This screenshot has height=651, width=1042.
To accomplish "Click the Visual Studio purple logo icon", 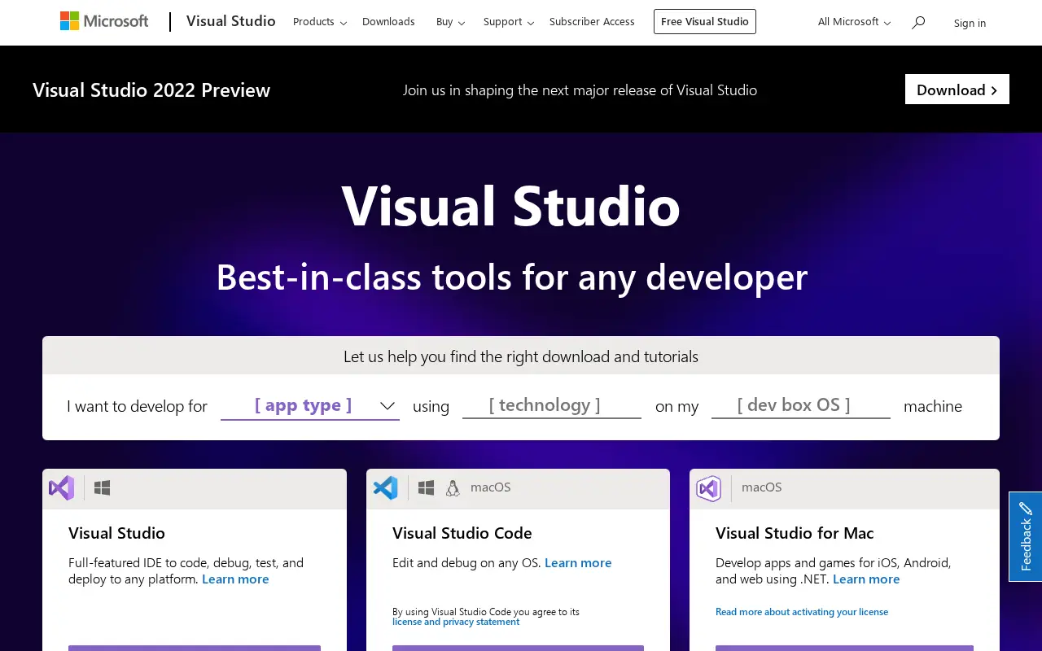I will pyautogui.click(x=62, y=487).
